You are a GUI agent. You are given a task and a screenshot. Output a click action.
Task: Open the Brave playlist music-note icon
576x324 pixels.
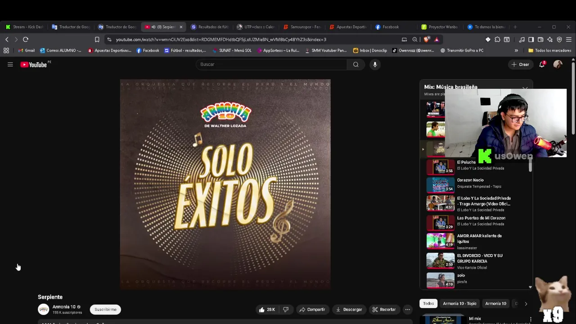[x=522, y=39]
